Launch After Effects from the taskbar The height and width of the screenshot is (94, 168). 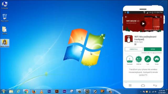(x=64, y=91)
